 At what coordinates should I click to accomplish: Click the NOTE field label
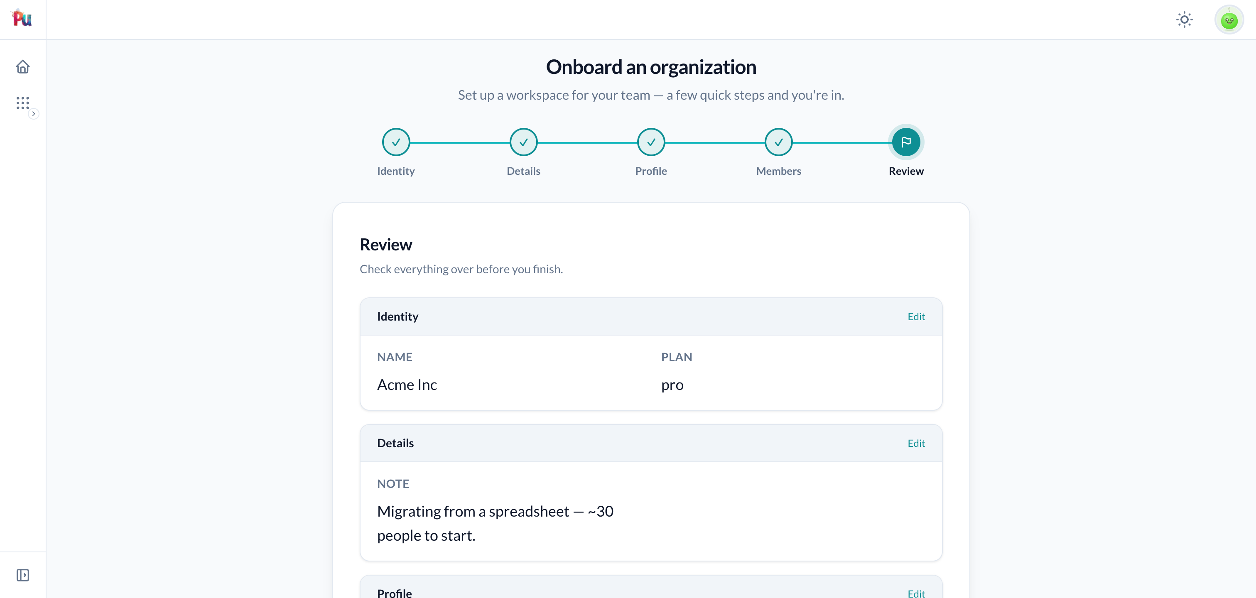pyautogui.click(x=393, y=483)
